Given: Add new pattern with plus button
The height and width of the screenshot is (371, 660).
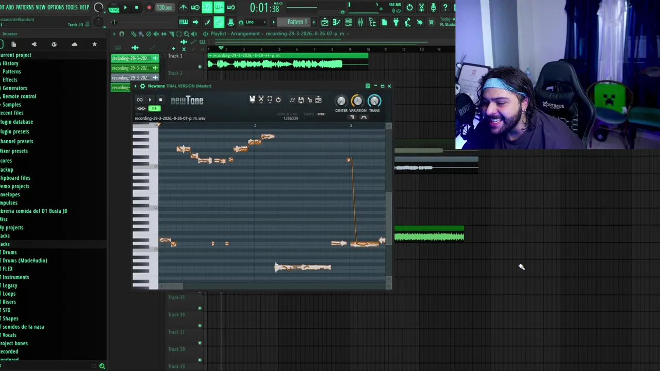Looking at the screenshot, I should coord(313,22).
